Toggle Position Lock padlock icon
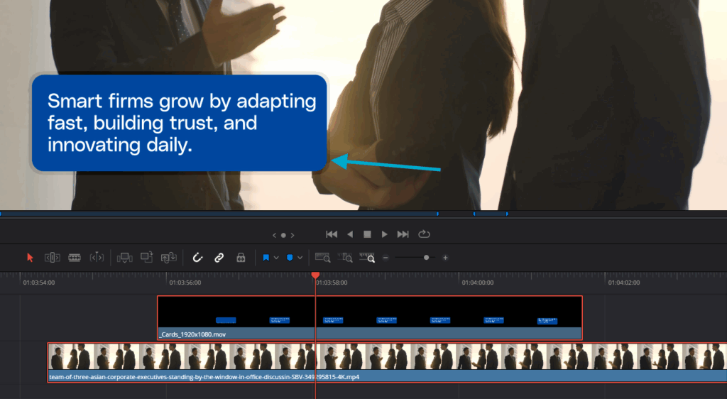 point(241,258)
